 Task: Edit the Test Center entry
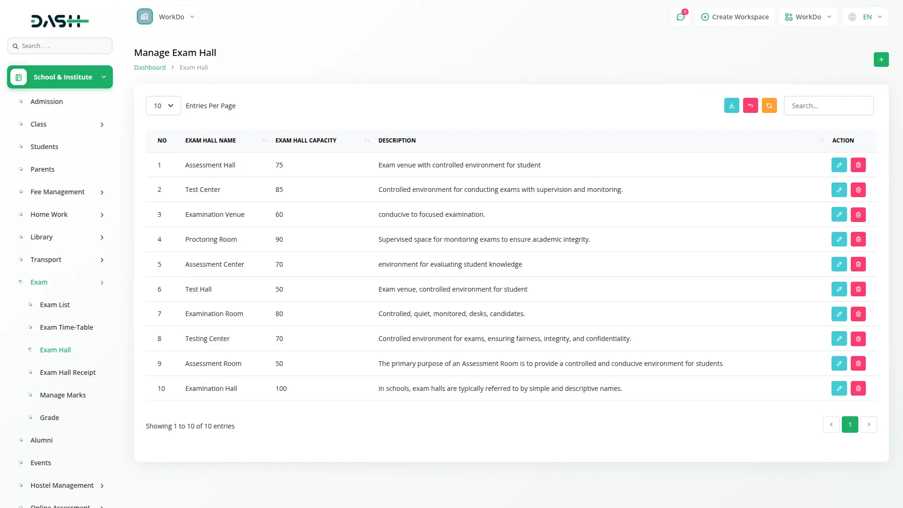click(839, 190)
